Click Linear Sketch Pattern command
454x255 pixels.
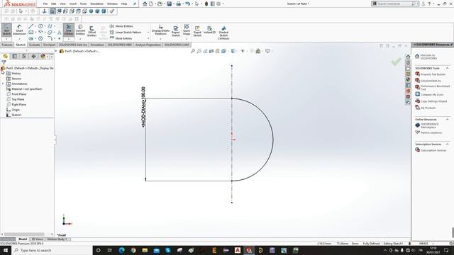126,32
